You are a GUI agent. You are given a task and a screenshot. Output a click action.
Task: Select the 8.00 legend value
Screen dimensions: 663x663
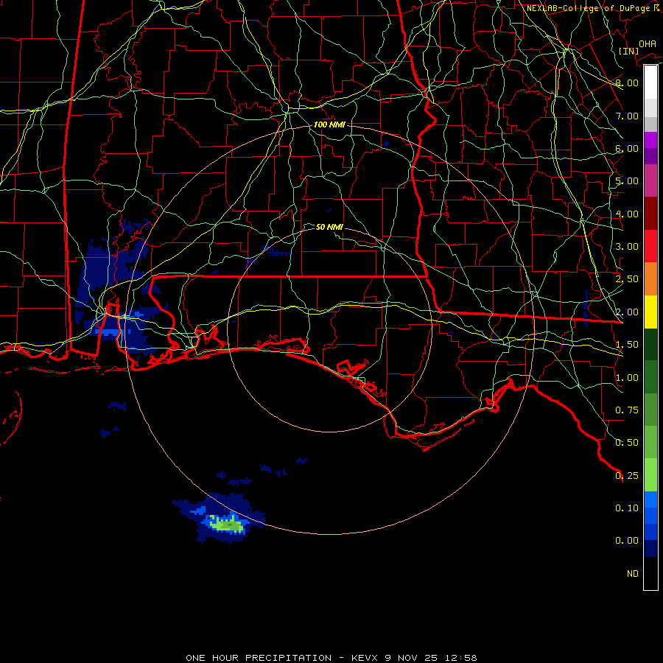point(627,83)
